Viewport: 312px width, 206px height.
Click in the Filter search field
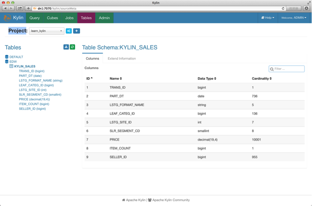click(286, 69)
